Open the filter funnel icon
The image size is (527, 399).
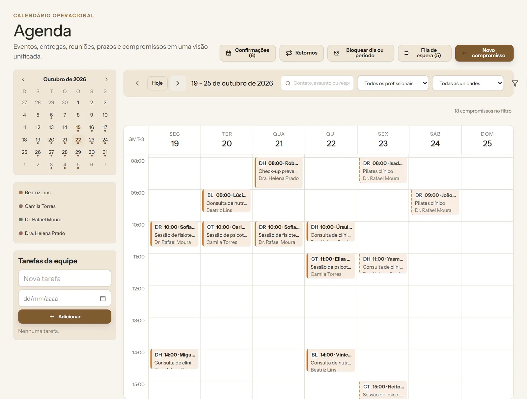515,83
